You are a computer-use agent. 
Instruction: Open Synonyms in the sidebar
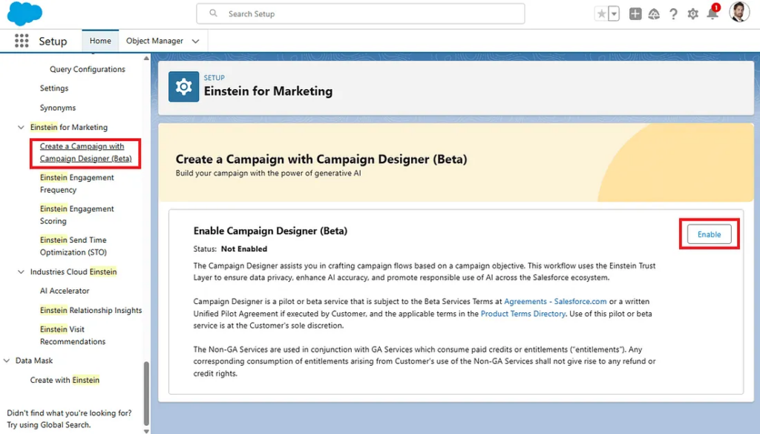(58, 108)
